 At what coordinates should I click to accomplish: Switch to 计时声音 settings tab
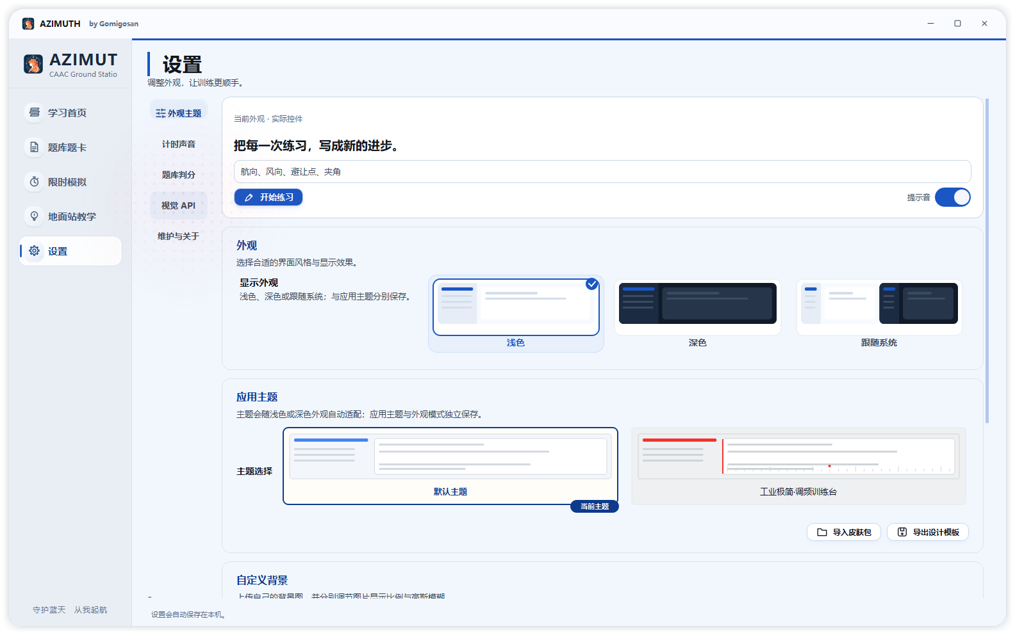(179, 144)
